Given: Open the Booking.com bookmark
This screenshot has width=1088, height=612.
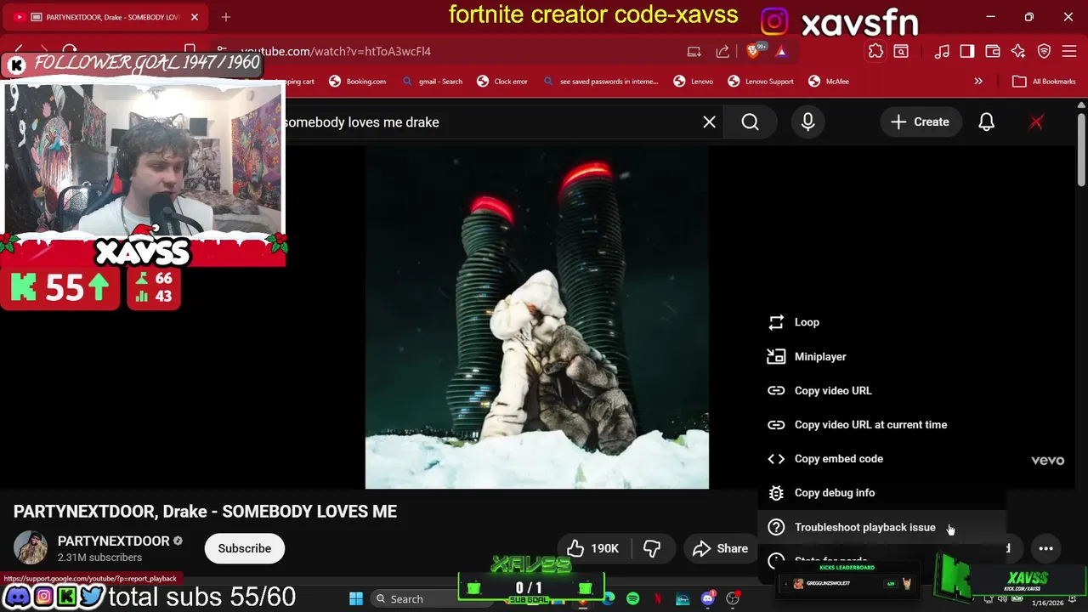Looking at the screenshot, I should tap(358, 82).
